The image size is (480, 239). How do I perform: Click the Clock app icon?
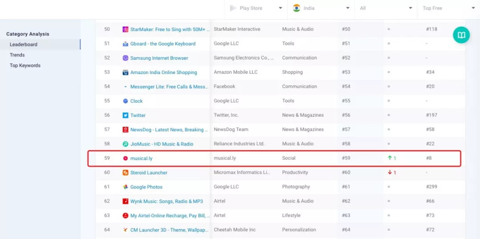[x=125, y=101]
